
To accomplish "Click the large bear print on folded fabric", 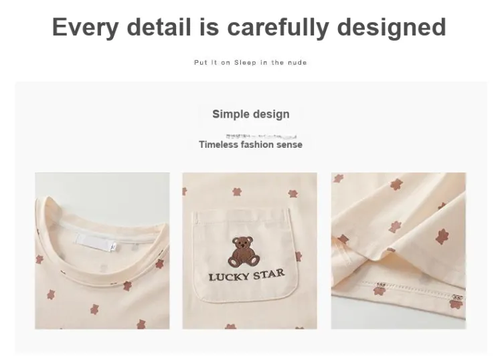I will [x=442, y=237].
